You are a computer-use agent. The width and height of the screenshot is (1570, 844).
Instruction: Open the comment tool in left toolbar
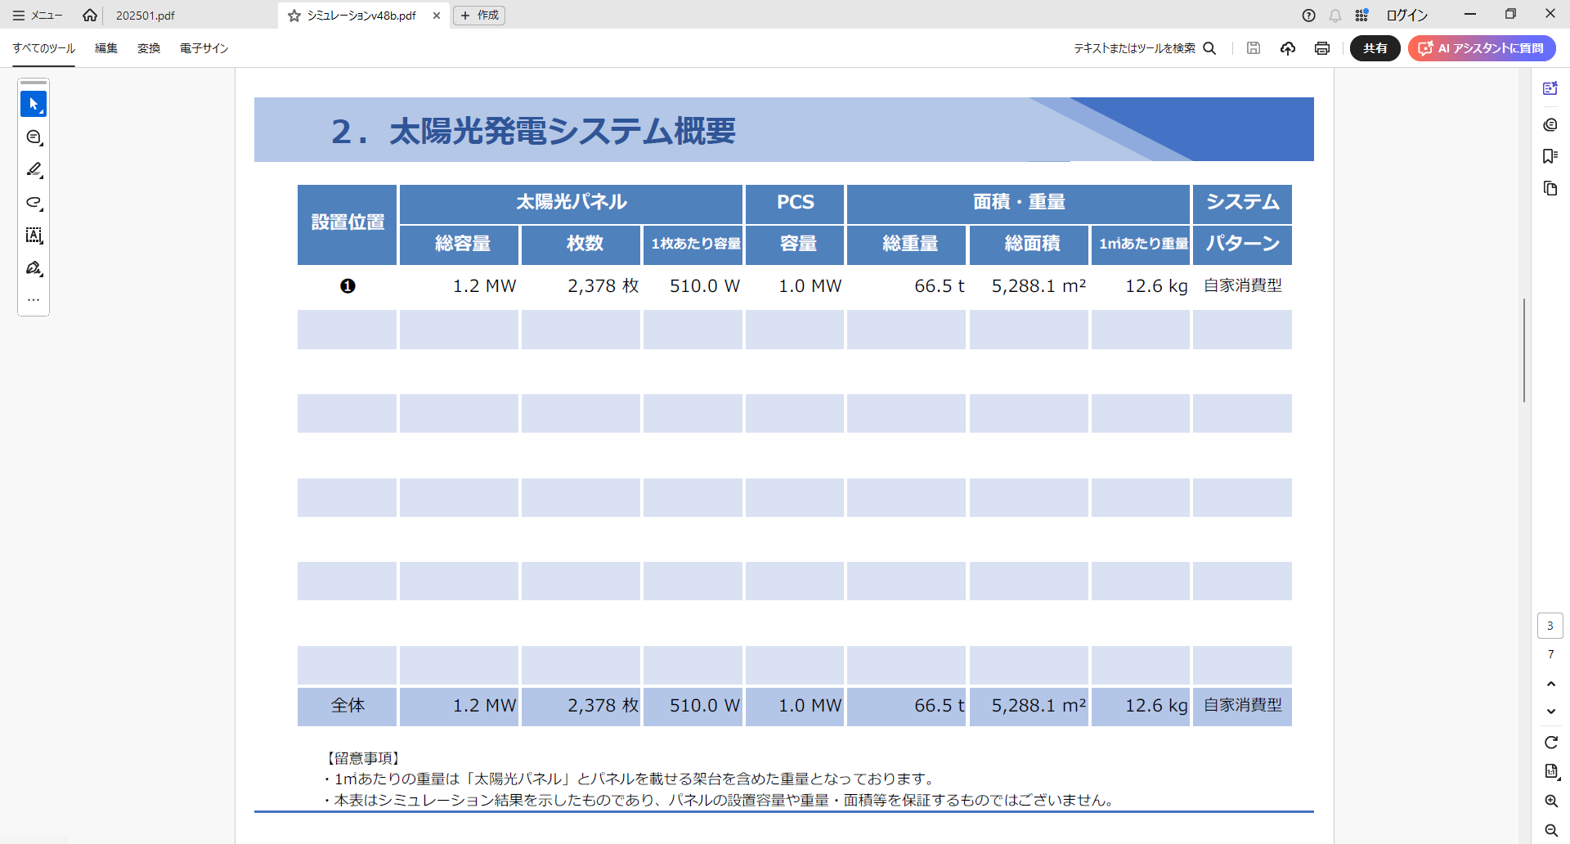click(34, 137)
